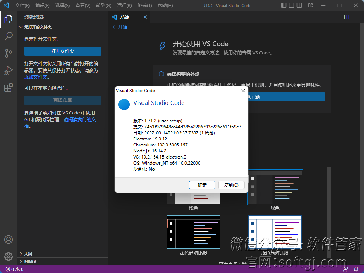Toggle secondary side bar layout icon
364x273 pixels.
point(299,5)
